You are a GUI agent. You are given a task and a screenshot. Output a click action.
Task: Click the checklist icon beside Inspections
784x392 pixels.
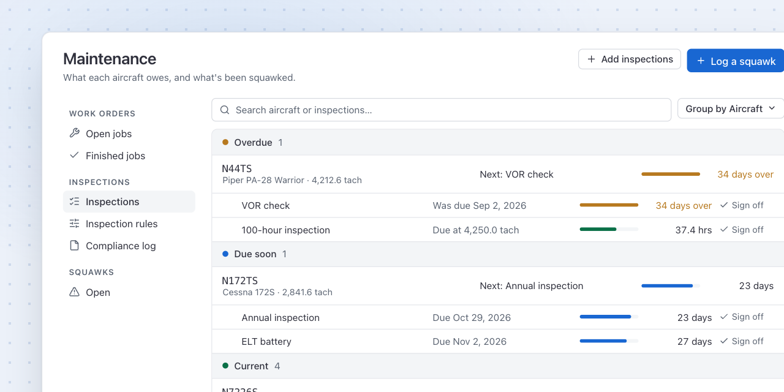(x=75, y=201)
